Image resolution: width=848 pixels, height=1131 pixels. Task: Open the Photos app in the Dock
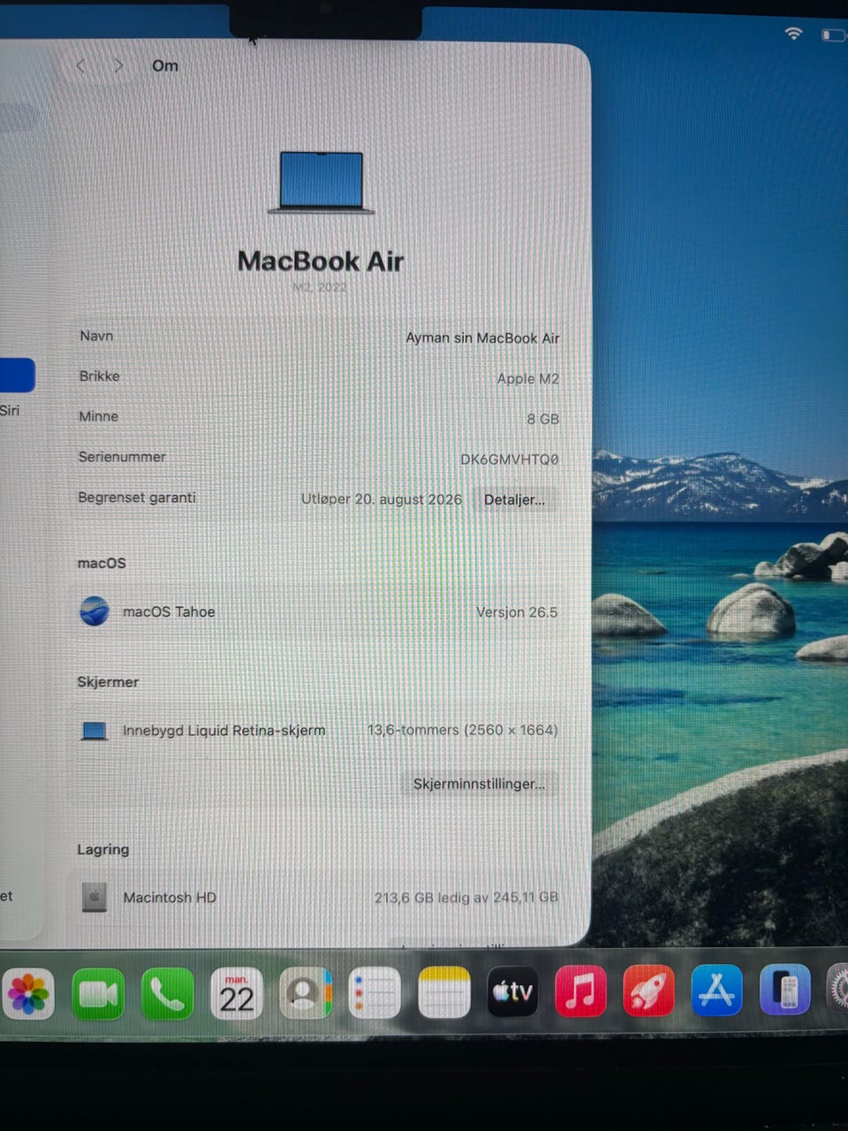tap(28, 993)
